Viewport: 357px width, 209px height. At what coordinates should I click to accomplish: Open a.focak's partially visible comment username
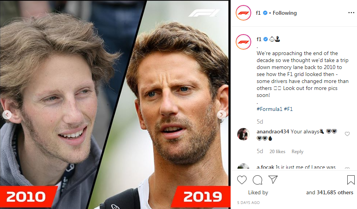coord(265,167)
